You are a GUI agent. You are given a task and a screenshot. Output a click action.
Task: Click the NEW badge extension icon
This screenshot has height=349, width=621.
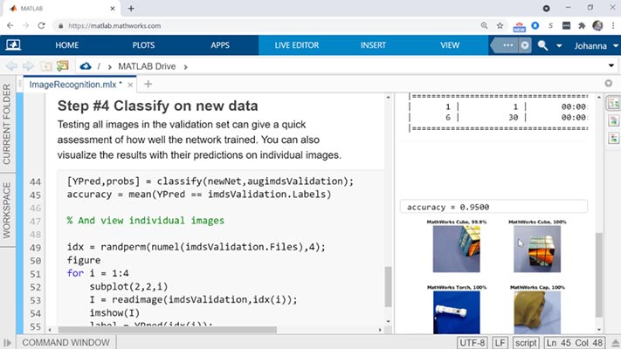(x=519, y=27)
